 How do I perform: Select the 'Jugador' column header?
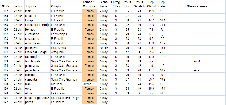(x=31, y=6)
